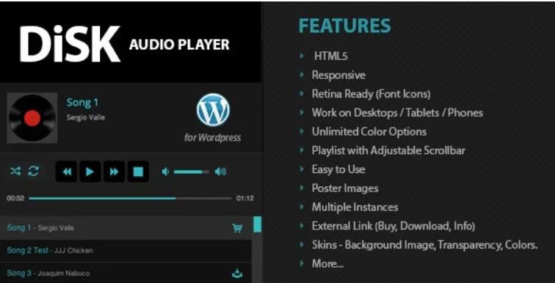
Task: Skip forward to next track
Action: 114,172
